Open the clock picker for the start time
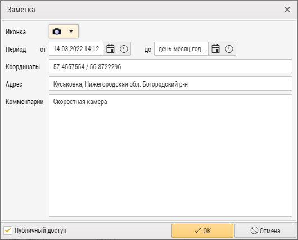 coord(124,49)
